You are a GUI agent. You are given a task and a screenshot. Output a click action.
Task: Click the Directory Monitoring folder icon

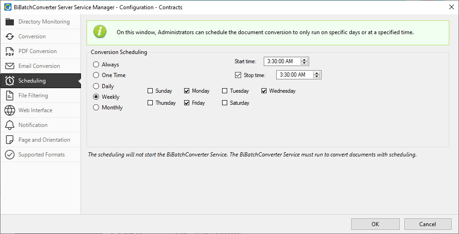click(x=10, y=22)
